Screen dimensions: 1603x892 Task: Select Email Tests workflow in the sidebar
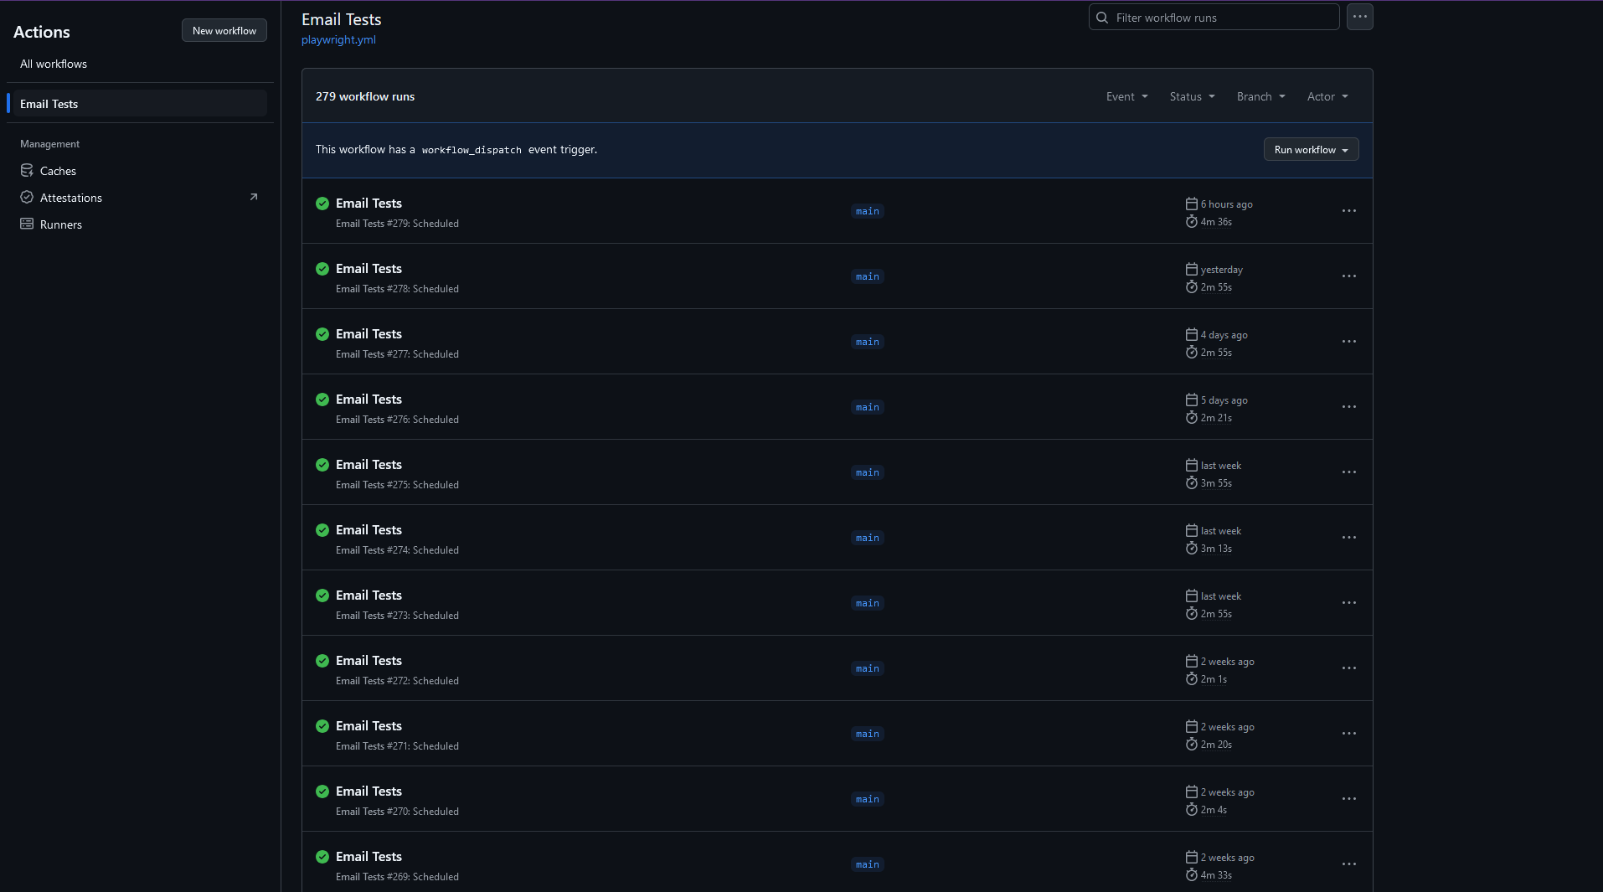(x=49, y=104)
